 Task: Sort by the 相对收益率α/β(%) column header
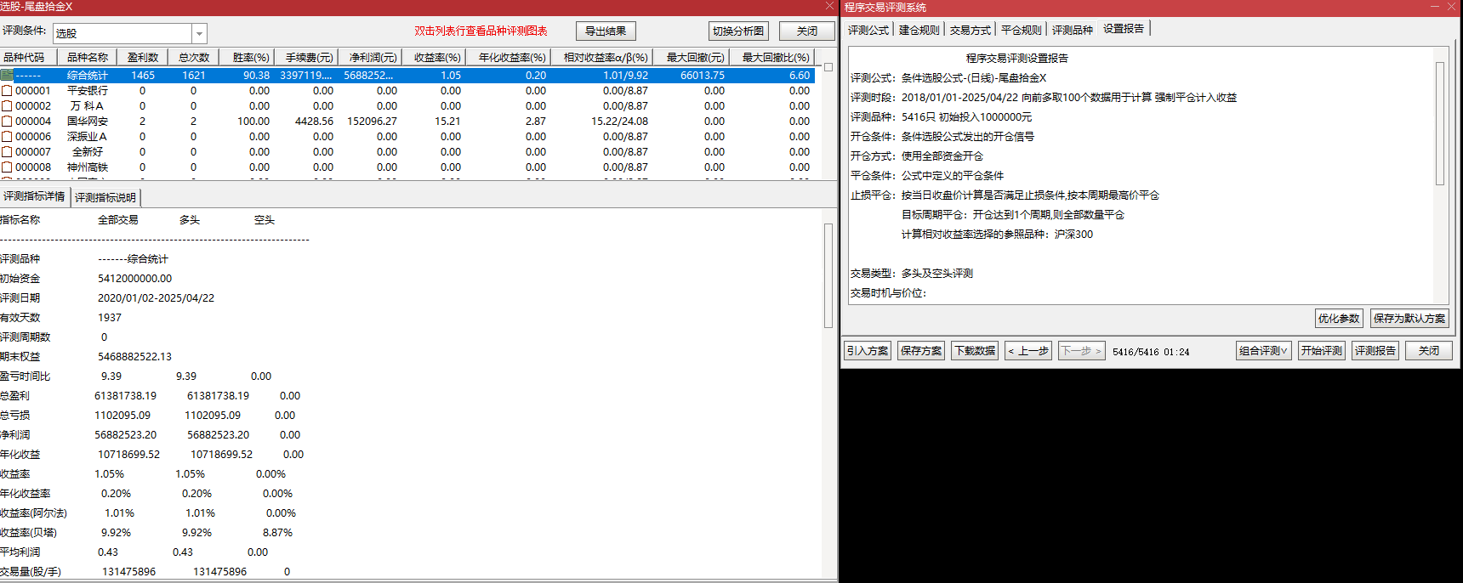[x=602, y=58]
